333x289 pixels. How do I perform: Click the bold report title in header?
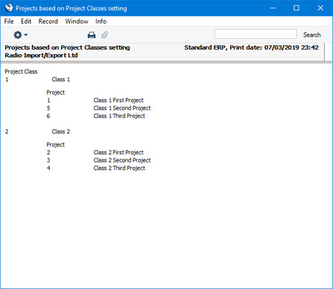click(x=67, y=48)
